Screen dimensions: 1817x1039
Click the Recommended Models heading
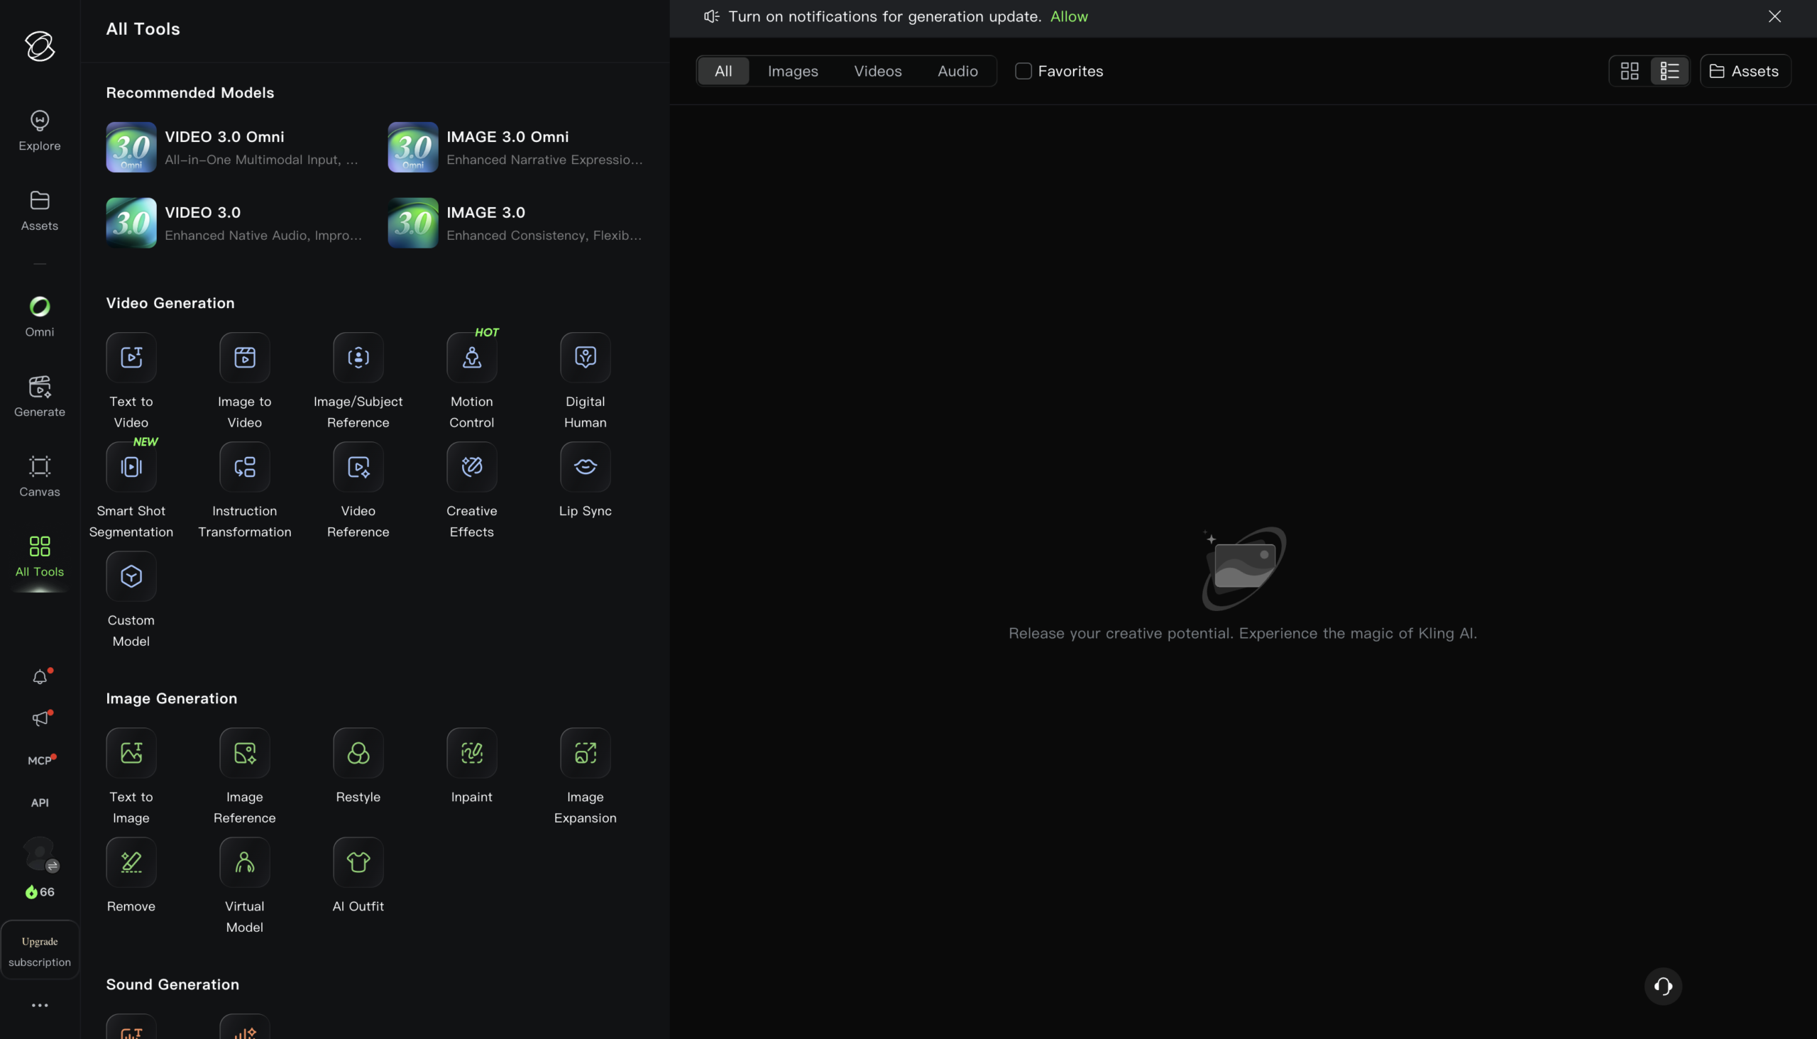coord(190,92)
